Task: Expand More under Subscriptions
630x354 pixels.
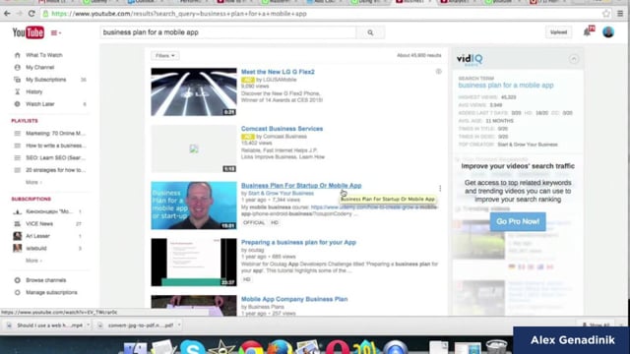Action: [33, 261]
